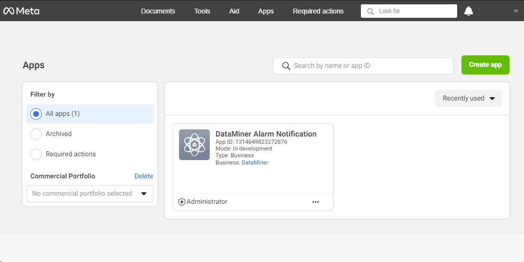Expand the commercial portfolio dropdown
The width and height of the screenshot is (524, 262).
(90, 194)
